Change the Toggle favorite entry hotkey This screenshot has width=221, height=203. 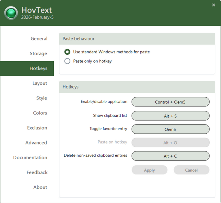[x=170, y=129]
